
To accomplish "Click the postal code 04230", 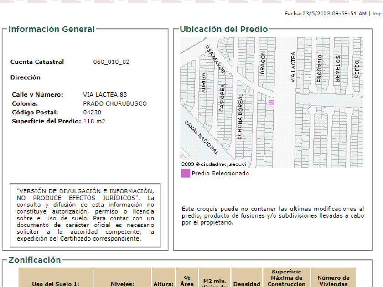I will coord(92,113).
